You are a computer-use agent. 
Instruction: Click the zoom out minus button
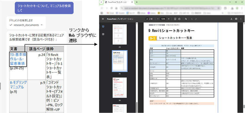click(x=157, y=19)
